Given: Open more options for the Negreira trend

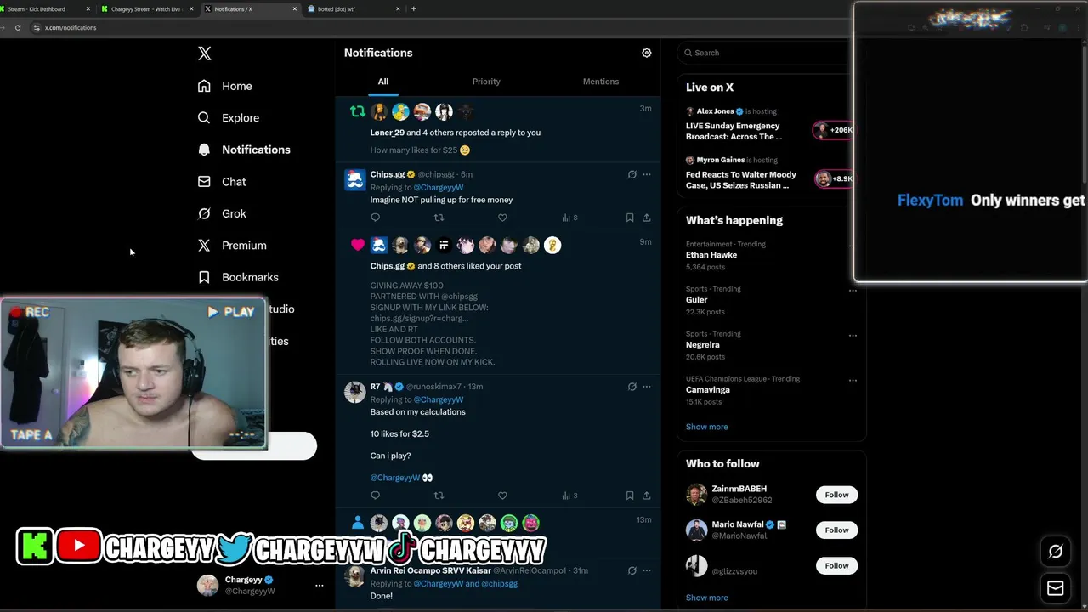Looking at the screenshot, I should [853, 335].
